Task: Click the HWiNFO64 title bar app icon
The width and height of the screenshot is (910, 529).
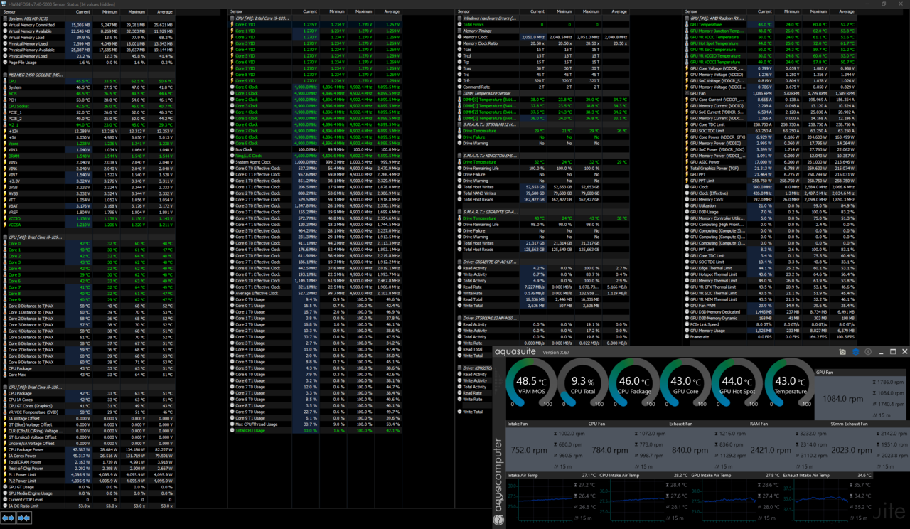Action: tap(4, 4)
